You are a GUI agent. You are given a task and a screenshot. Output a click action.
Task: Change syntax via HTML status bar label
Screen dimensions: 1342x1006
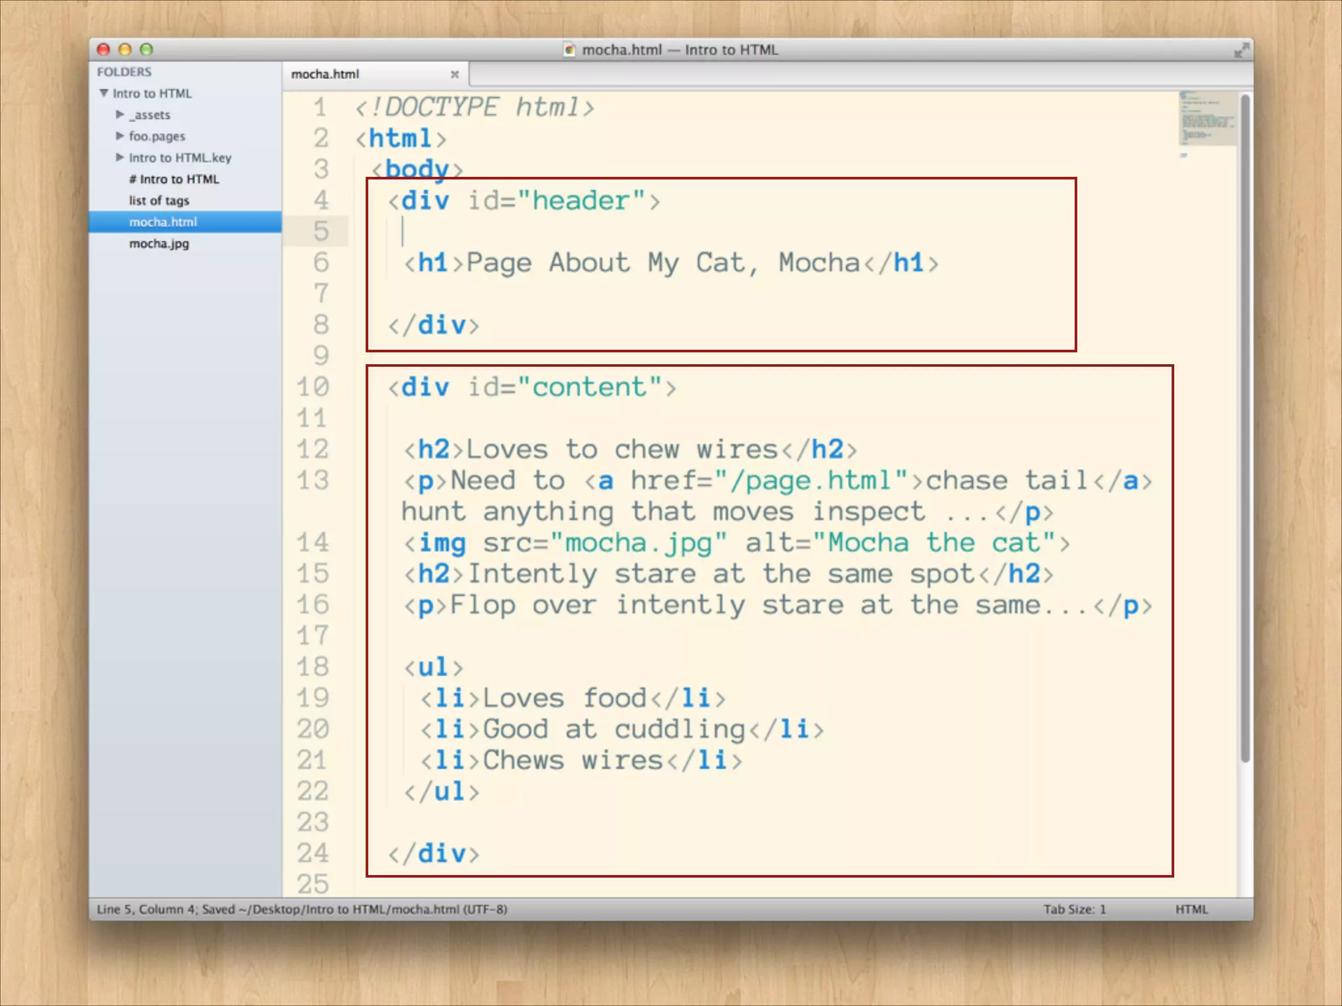[x=1191, y=909]
